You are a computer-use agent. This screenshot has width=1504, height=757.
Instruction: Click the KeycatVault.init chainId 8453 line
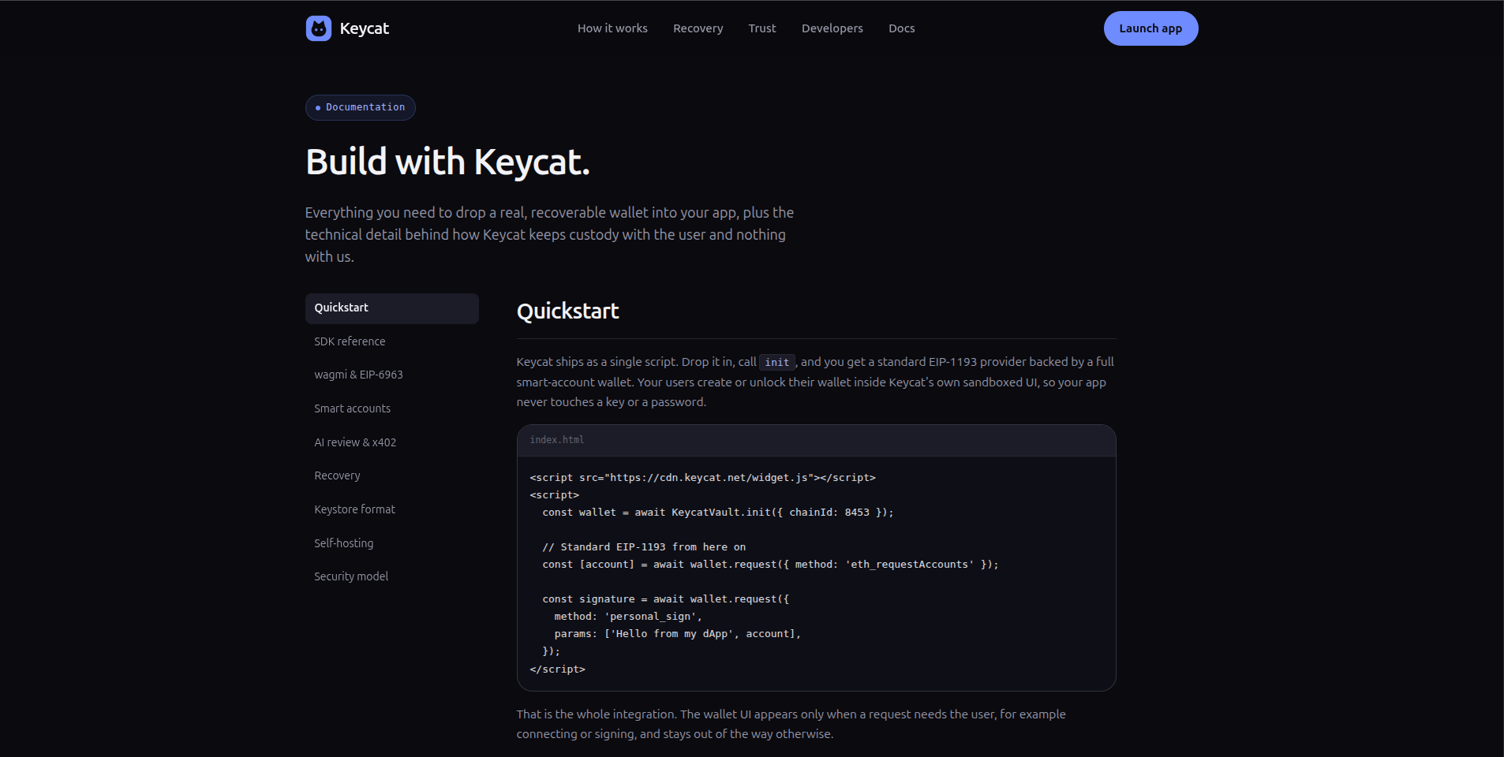(x=718, y=513)
